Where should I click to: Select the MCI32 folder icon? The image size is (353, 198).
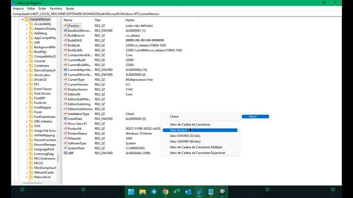click(x=31, y=163)
